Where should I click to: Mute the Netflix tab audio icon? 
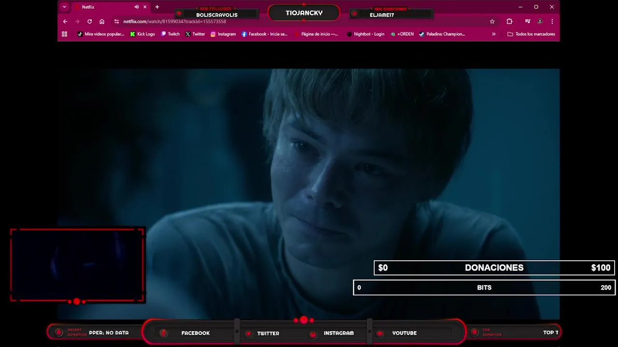(x=137, y=7)
